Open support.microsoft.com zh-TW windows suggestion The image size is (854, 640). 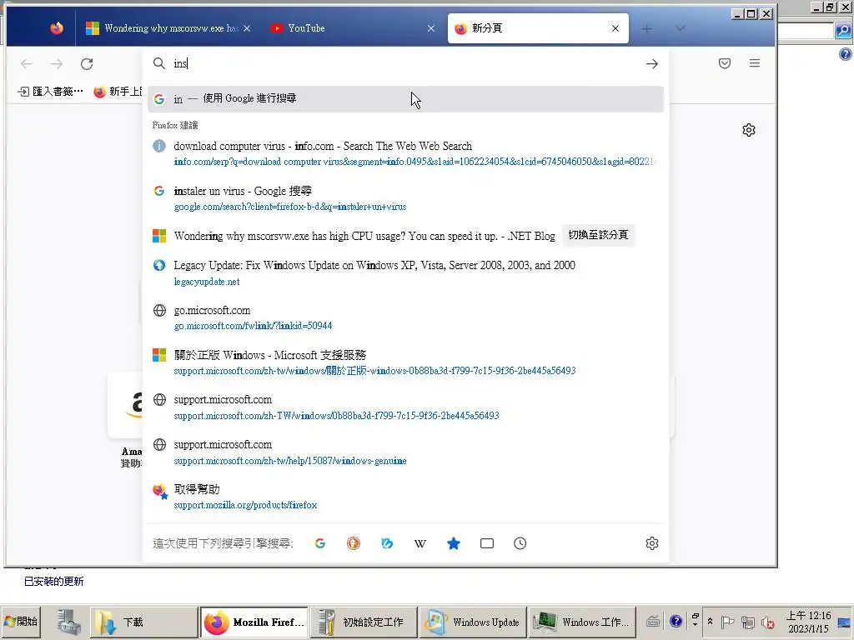(406, 407)
